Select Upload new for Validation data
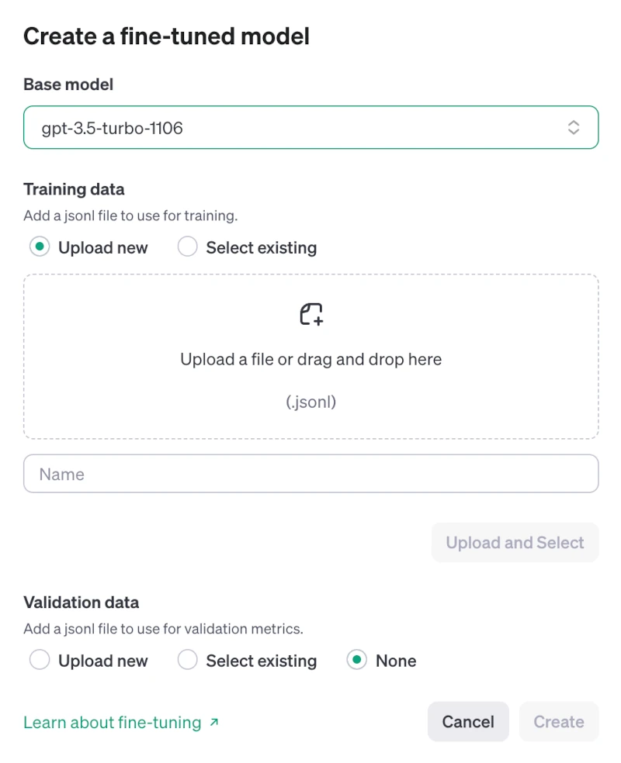This screenshot has width=621, height=763. (x=40, y=660)
